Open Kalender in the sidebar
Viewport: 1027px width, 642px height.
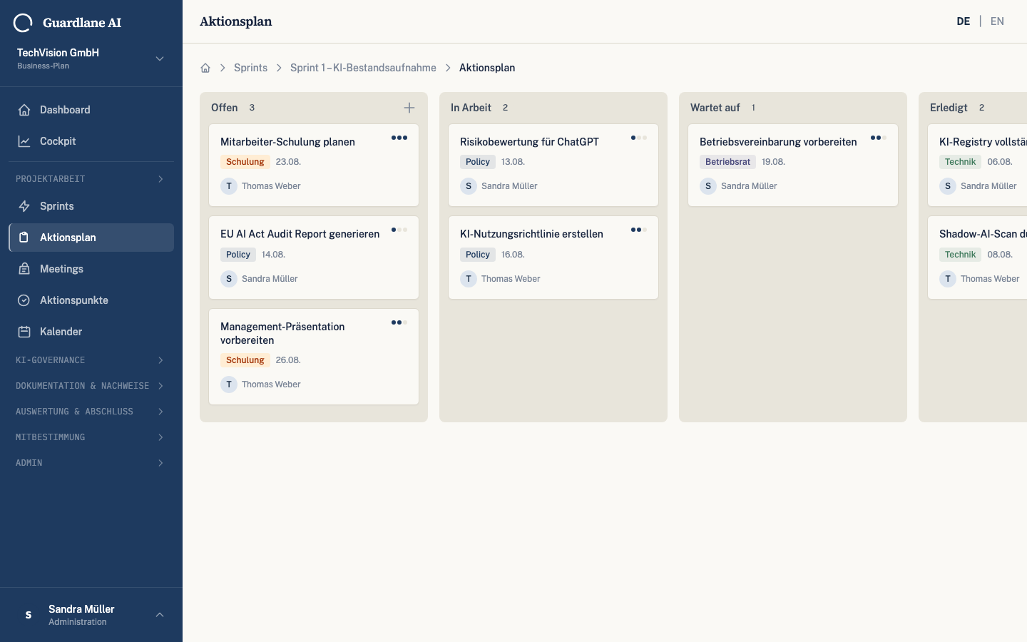tap(91, 332)
